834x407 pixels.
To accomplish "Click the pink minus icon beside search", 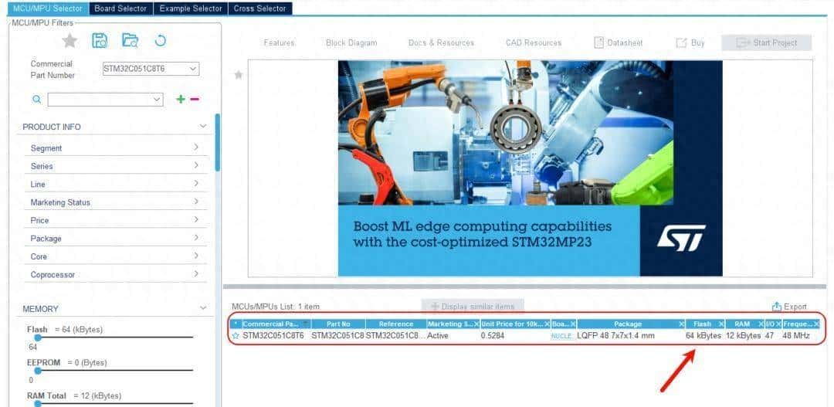I will [195, 100].
